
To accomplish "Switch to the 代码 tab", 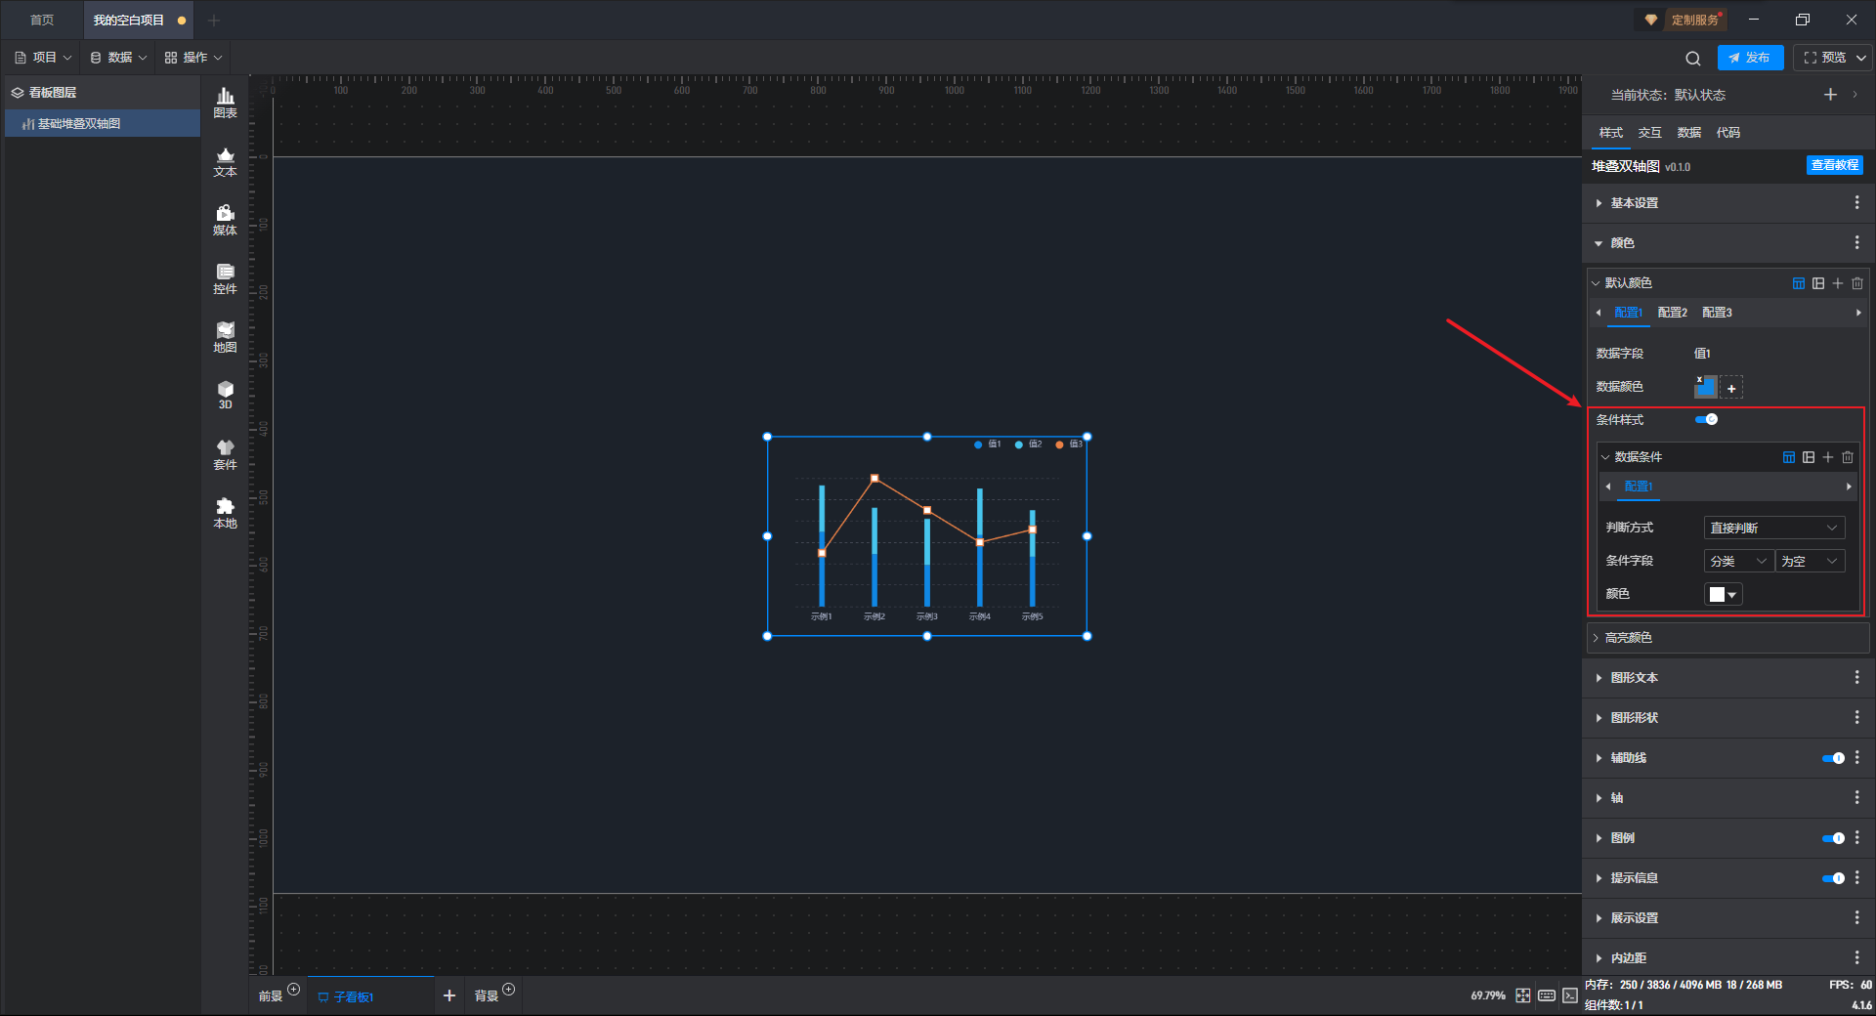I will [x=1728, y=133].
